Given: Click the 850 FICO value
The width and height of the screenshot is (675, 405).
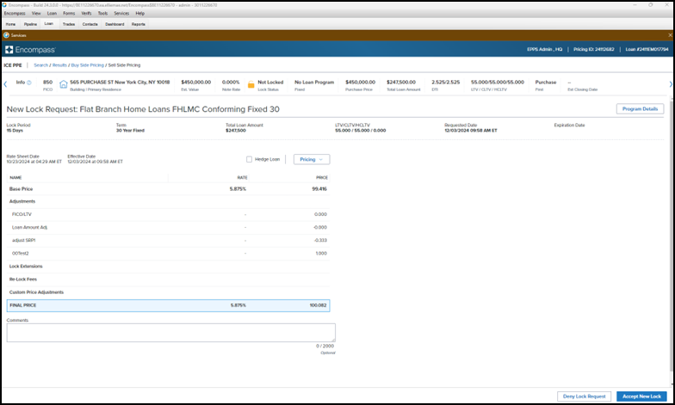Looking at the screenshot, I should click(48, 83).
